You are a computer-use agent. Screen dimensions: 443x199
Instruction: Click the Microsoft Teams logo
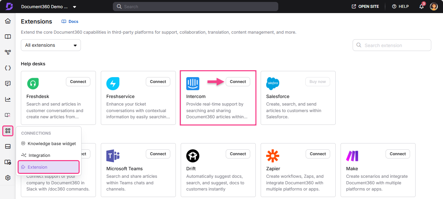pos(113,156)
